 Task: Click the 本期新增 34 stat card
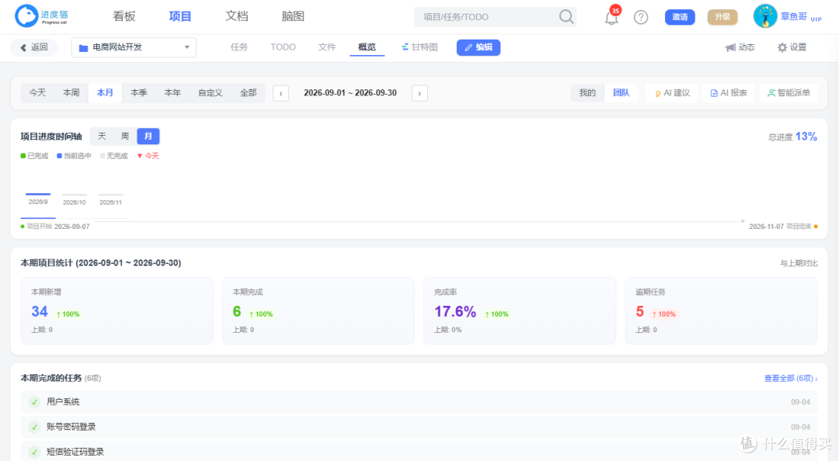pyautogui.click(x=117, y=310)
